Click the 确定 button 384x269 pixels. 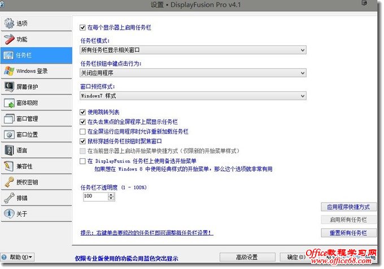pos(293,257)
